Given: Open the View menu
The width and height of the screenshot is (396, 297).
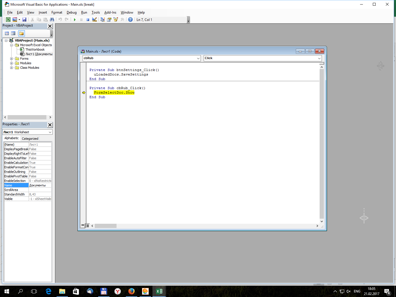Looking at the screenshot, I should (x=31, y=12).
